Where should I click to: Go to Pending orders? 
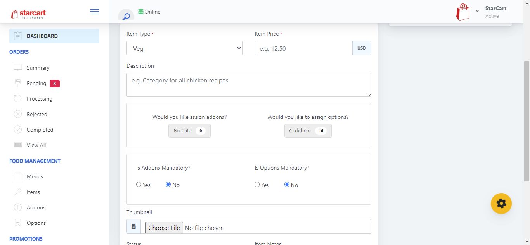pos(36,83)
